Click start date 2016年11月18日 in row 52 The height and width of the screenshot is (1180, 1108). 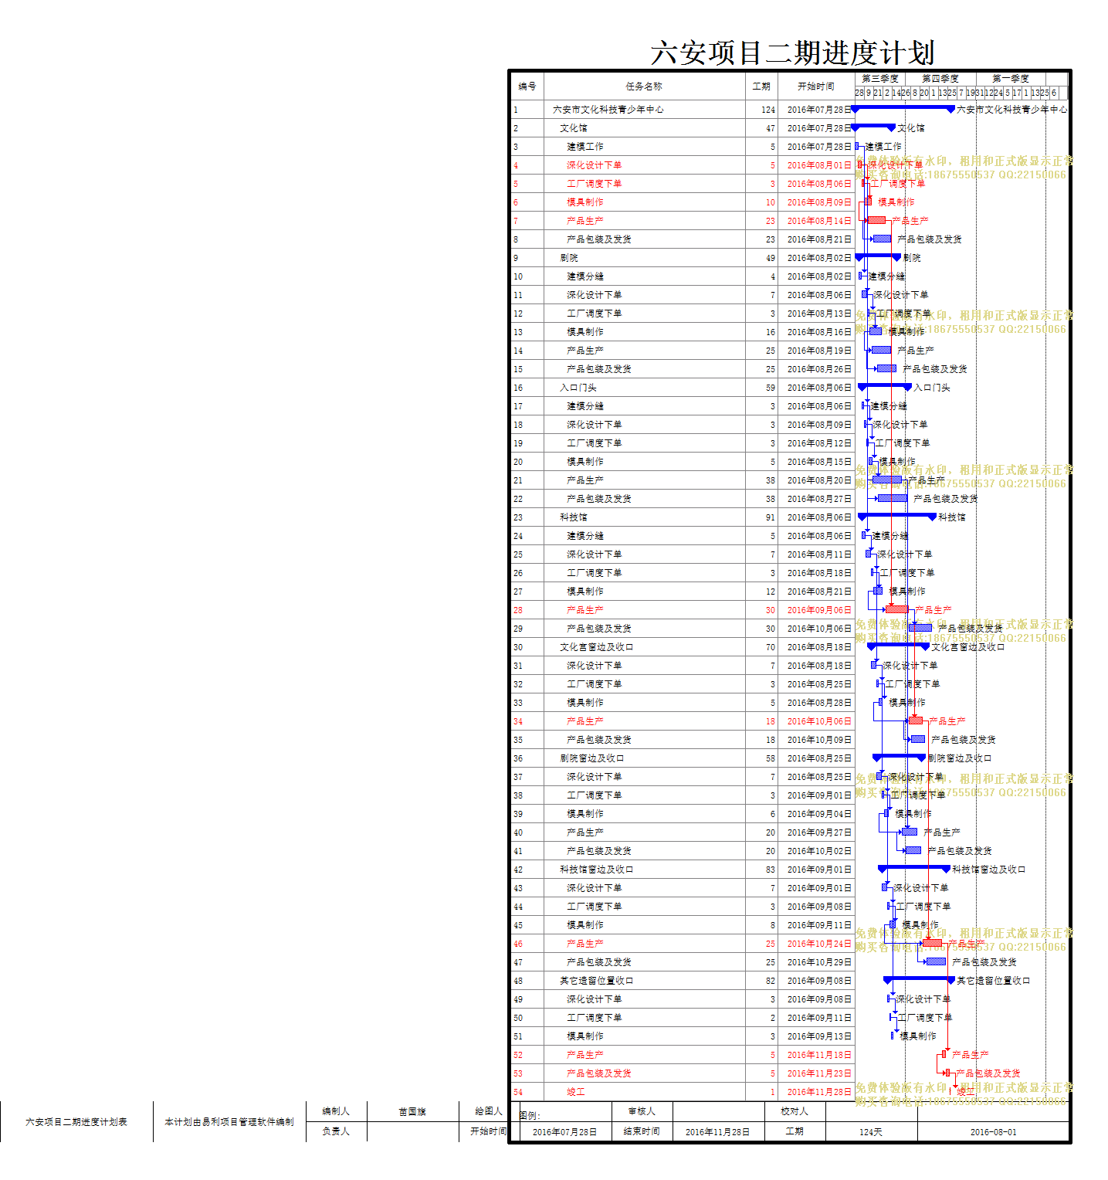pyautogui.click(x=819, y=1055)
